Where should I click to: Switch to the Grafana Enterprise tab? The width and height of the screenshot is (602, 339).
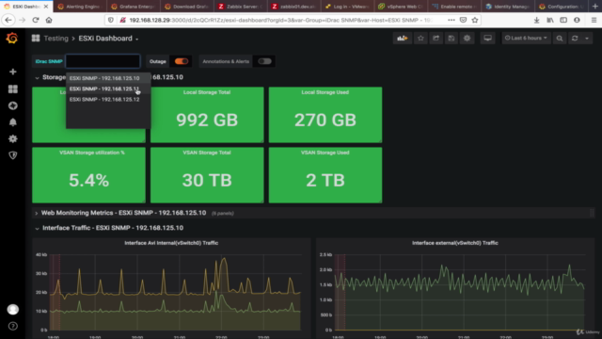pyautogui.click(x=133, y=7)
